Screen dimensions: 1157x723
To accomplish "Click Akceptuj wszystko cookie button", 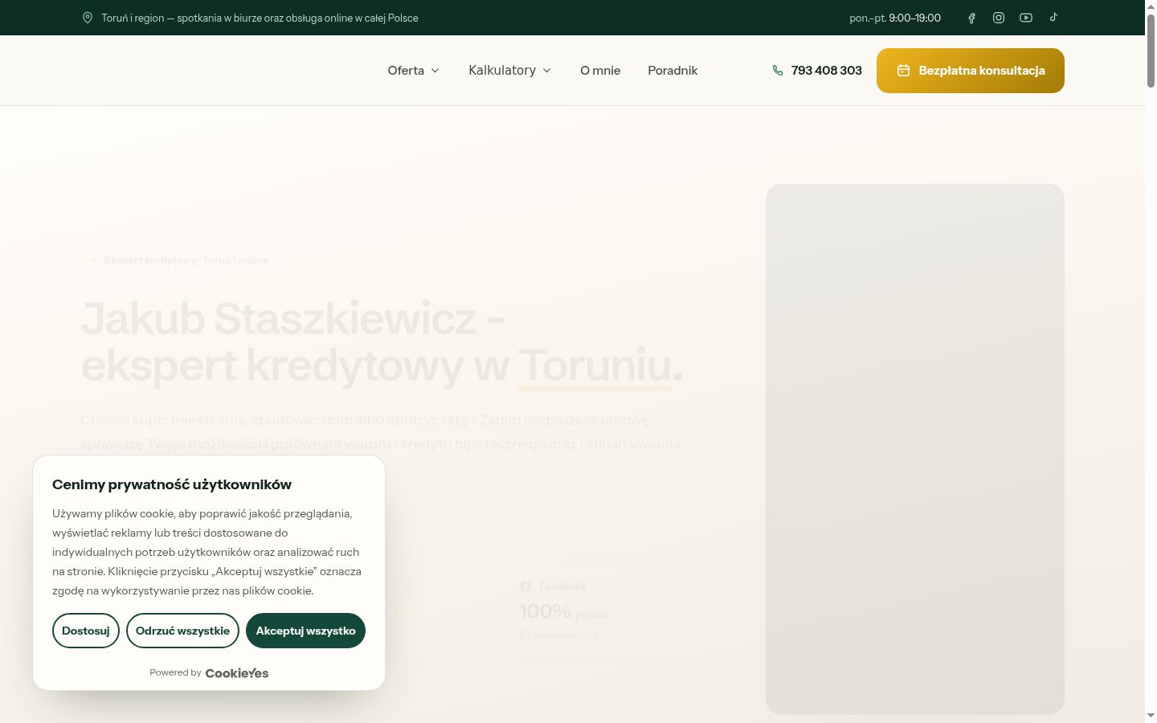I will (x=305, y=631).
